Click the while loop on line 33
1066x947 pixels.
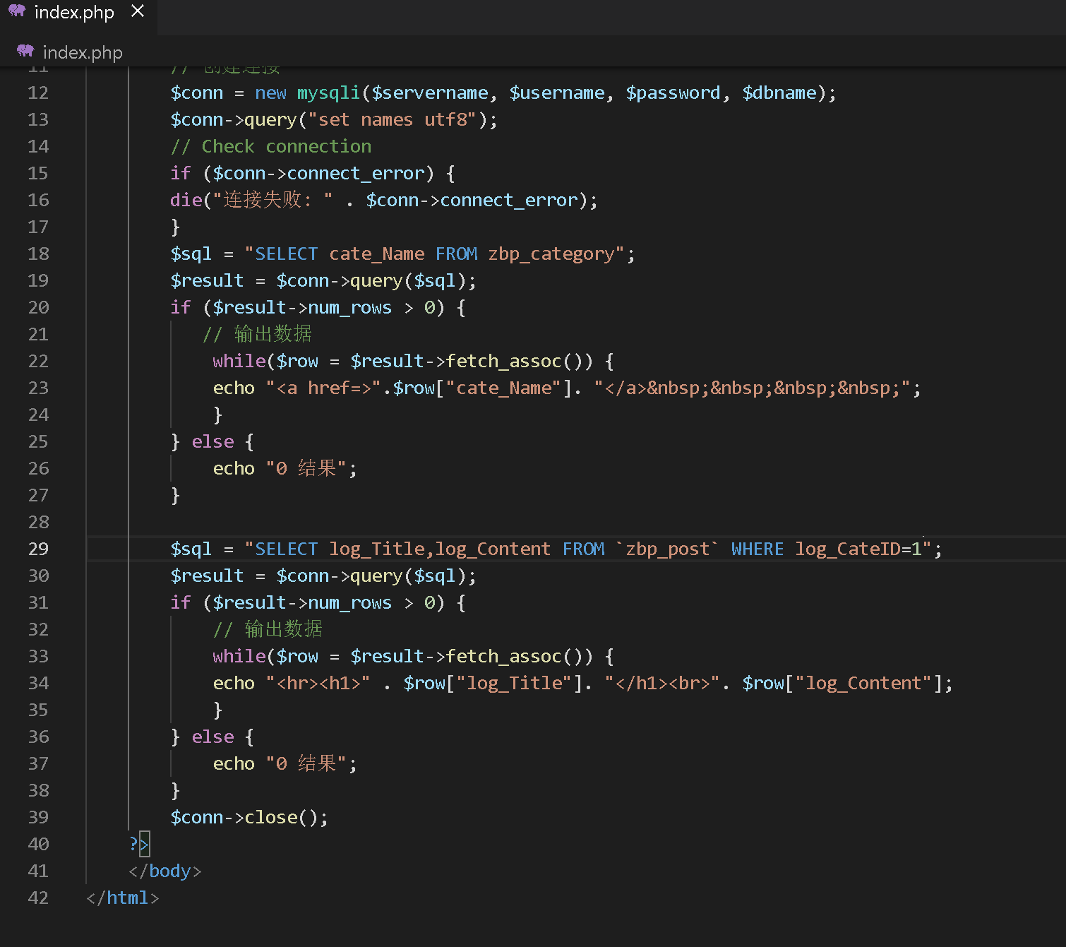pos(413,656)
